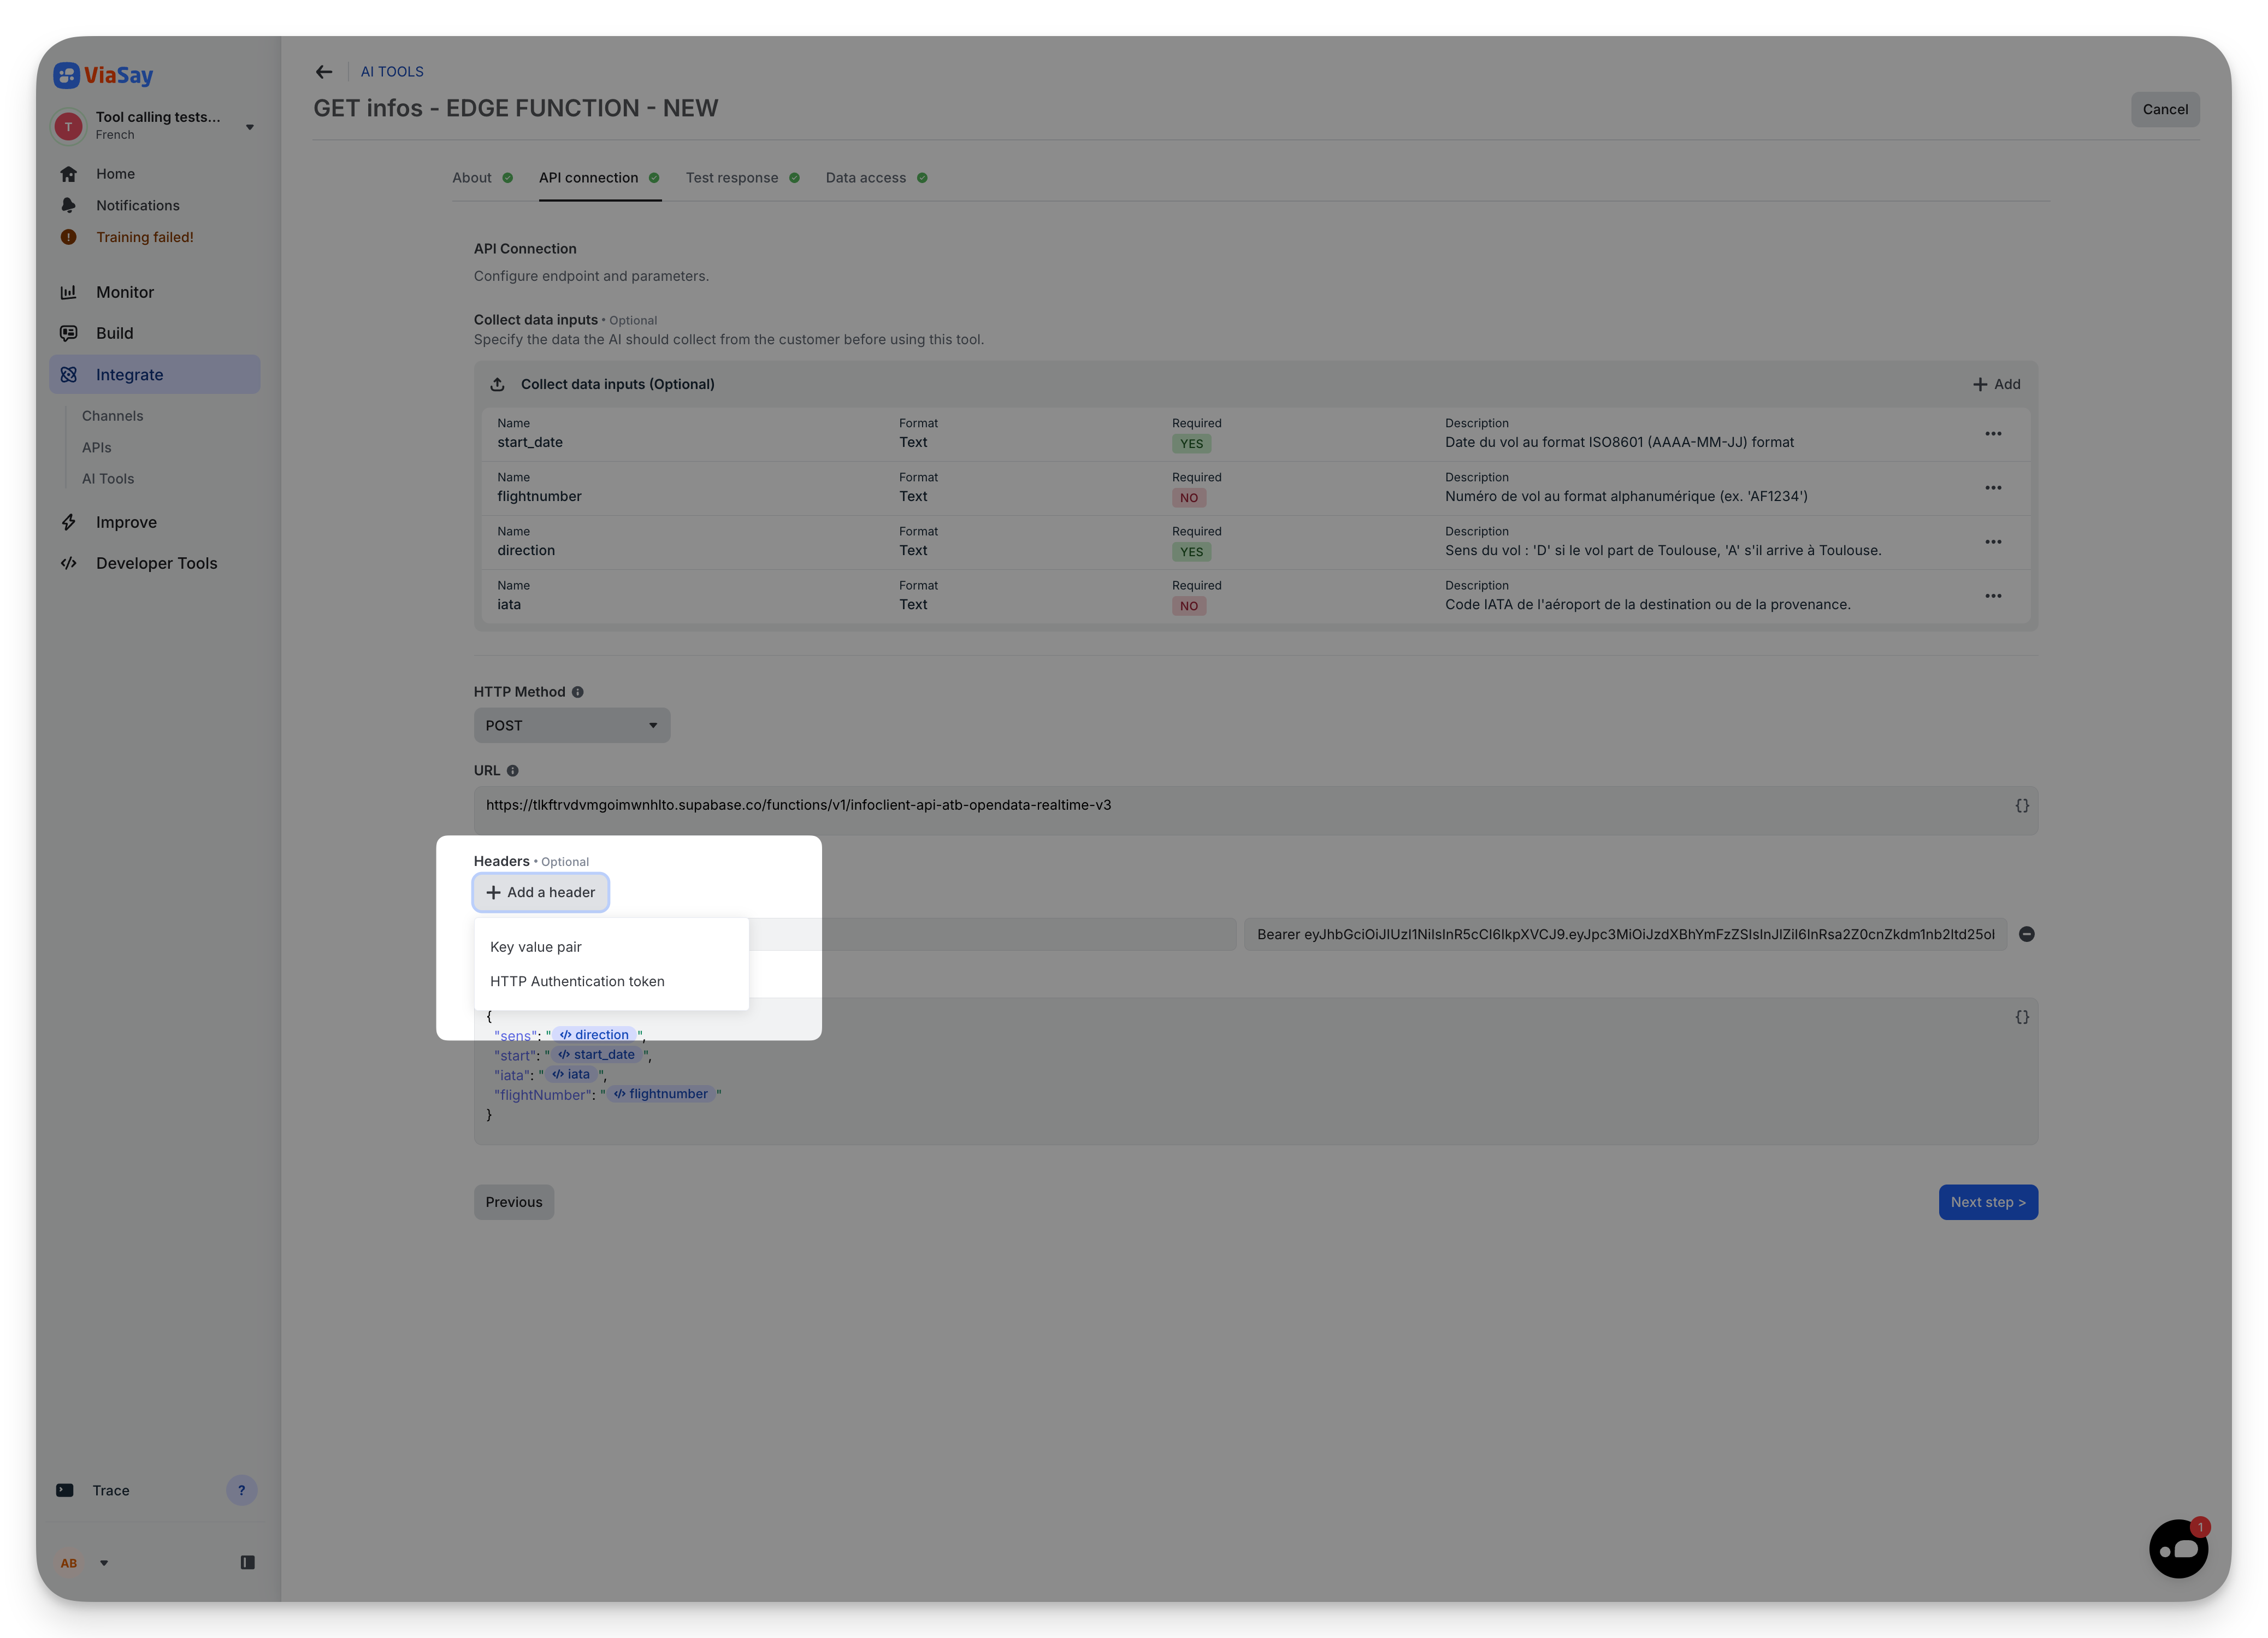Remove the Bearer token header with the minus icon
This screenshot has height=1638, width=2268.
pyautogui.click(x=2027, y=933)
